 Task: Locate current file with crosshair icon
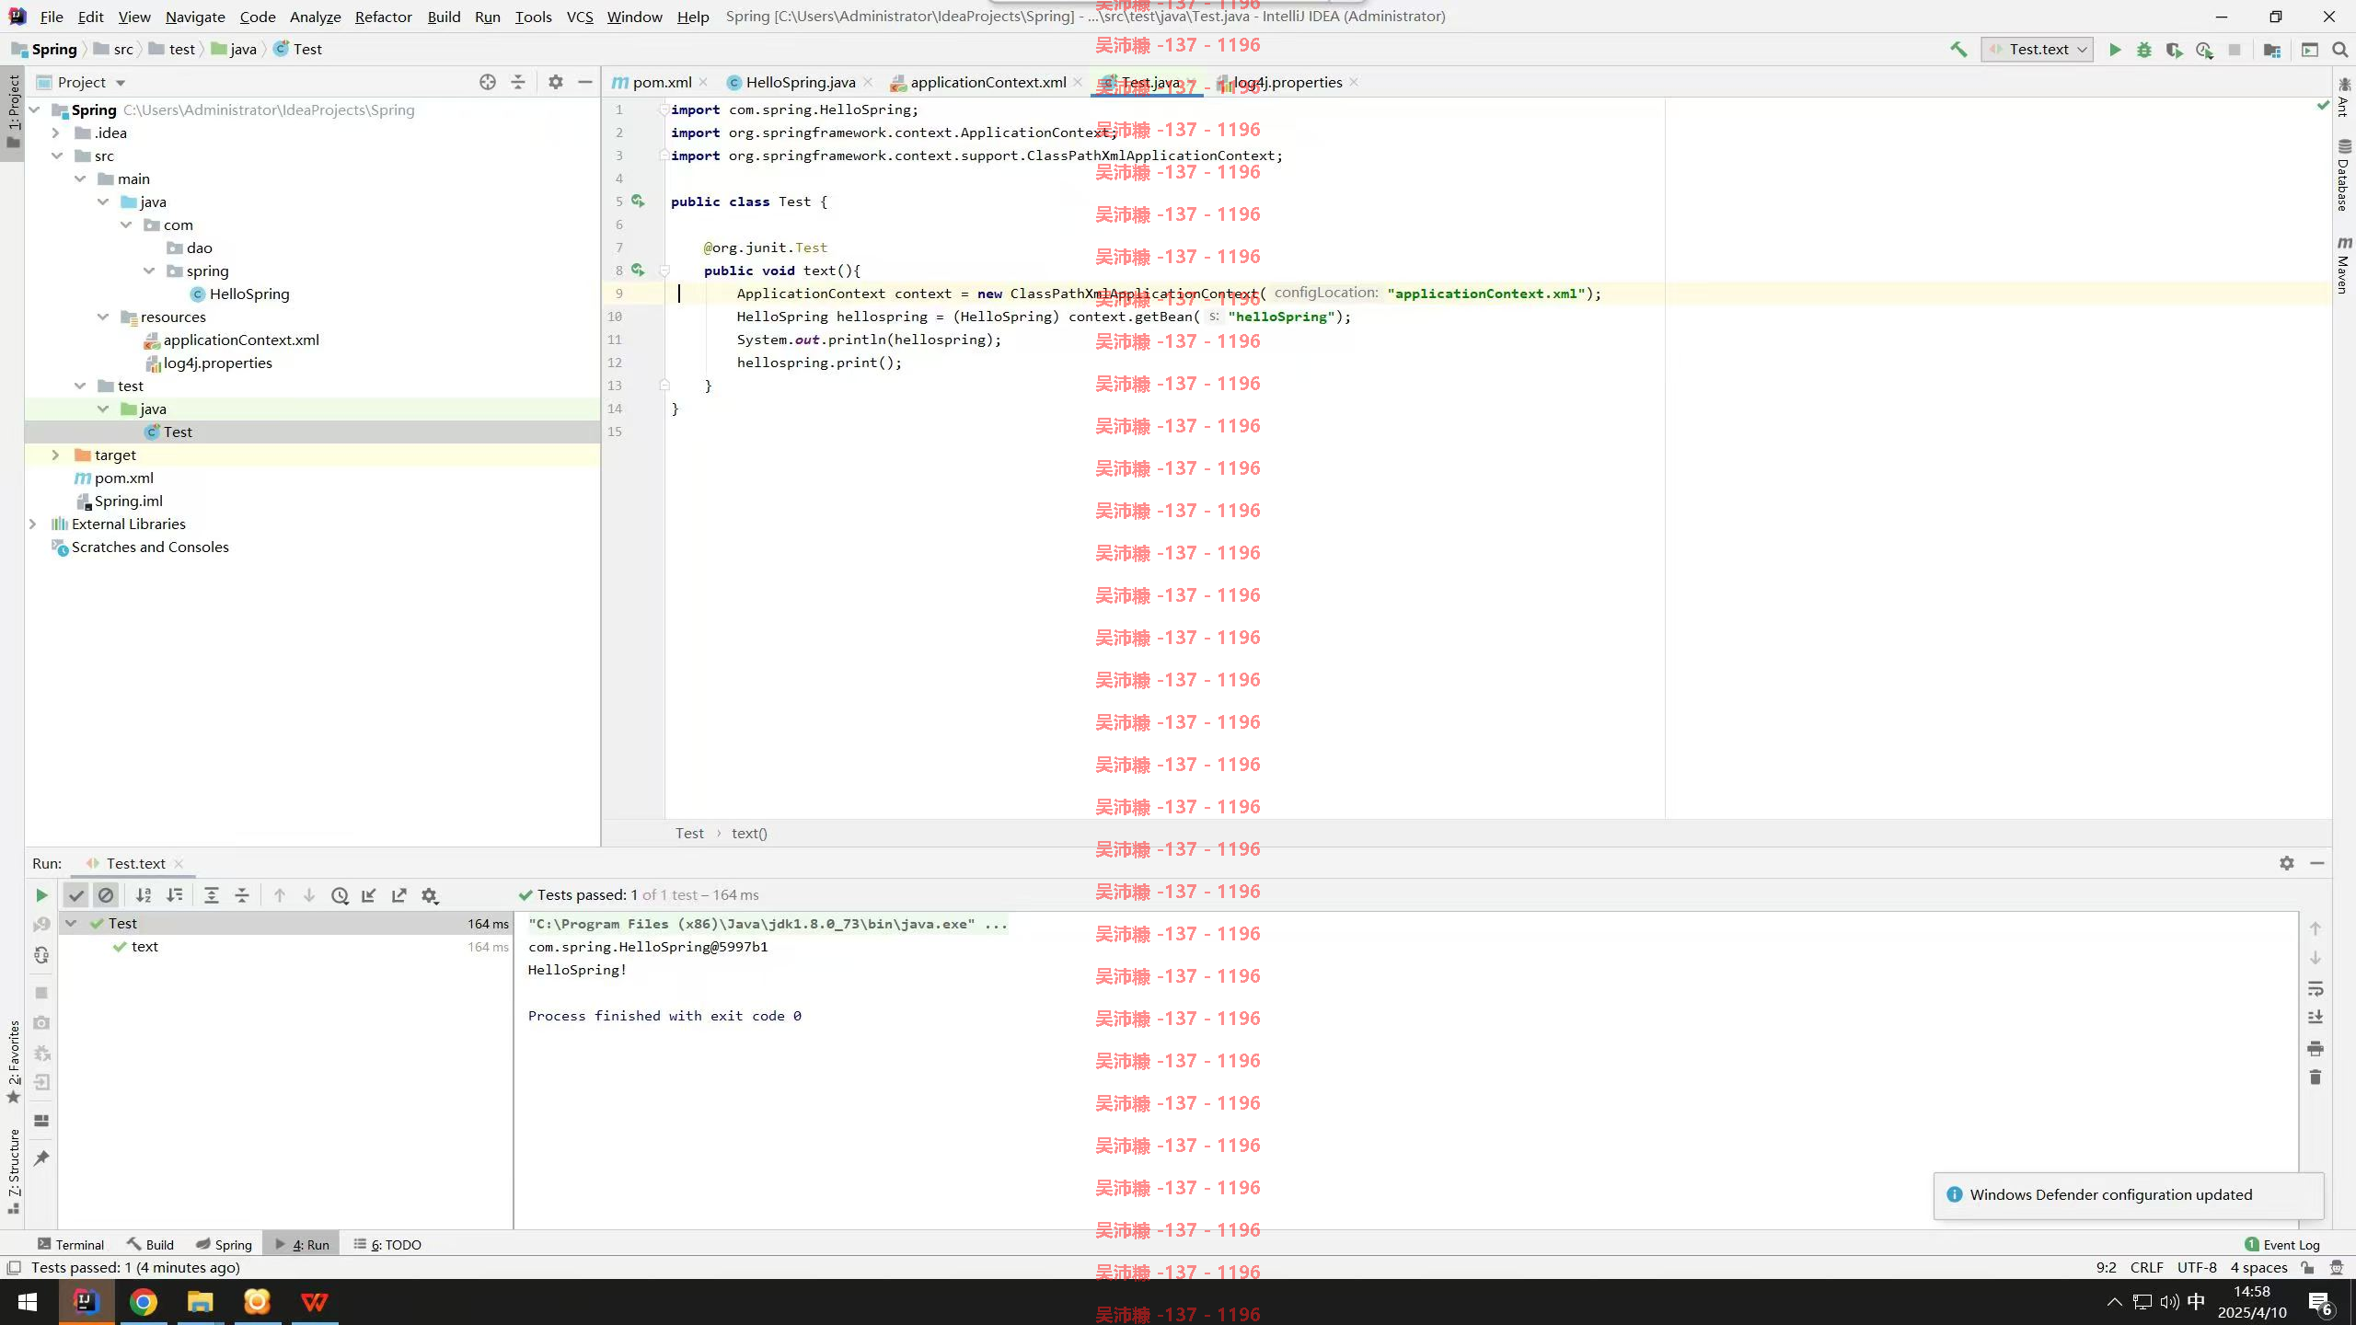(x=488, y=82)
